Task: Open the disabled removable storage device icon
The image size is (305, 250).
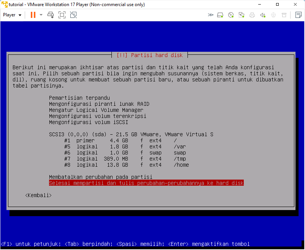Action: (x=284, y=15)
